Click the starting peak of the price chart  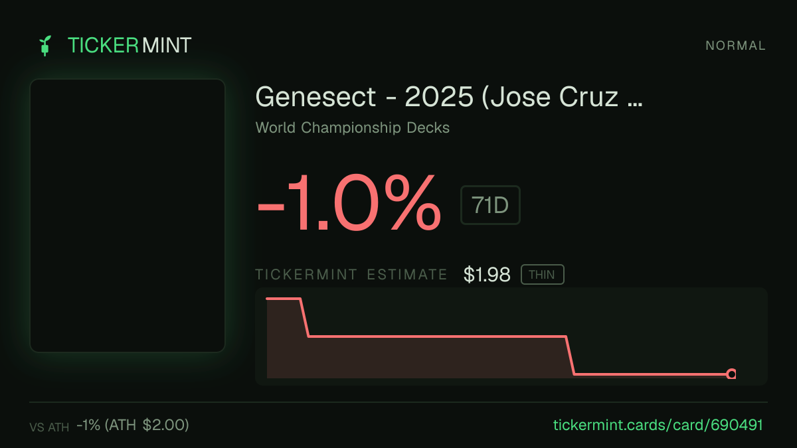tap(284, 299)
